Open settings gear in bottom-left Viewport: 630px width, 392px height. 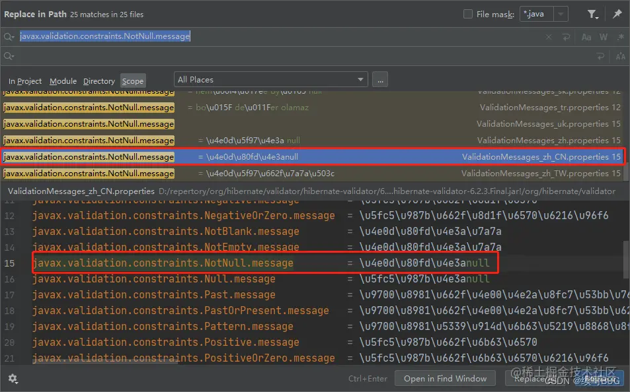tap(13, 379)
